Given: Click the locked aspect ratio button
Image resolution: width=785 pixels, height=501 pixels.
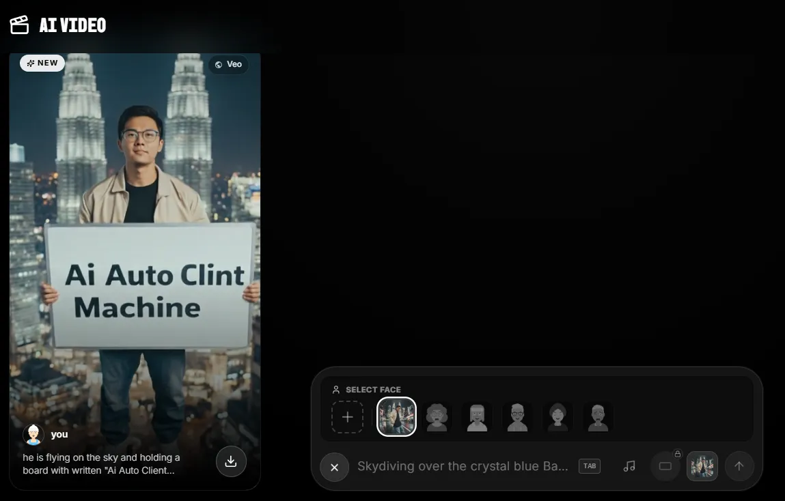Looking at the screenshot, I should coord(665,466).
